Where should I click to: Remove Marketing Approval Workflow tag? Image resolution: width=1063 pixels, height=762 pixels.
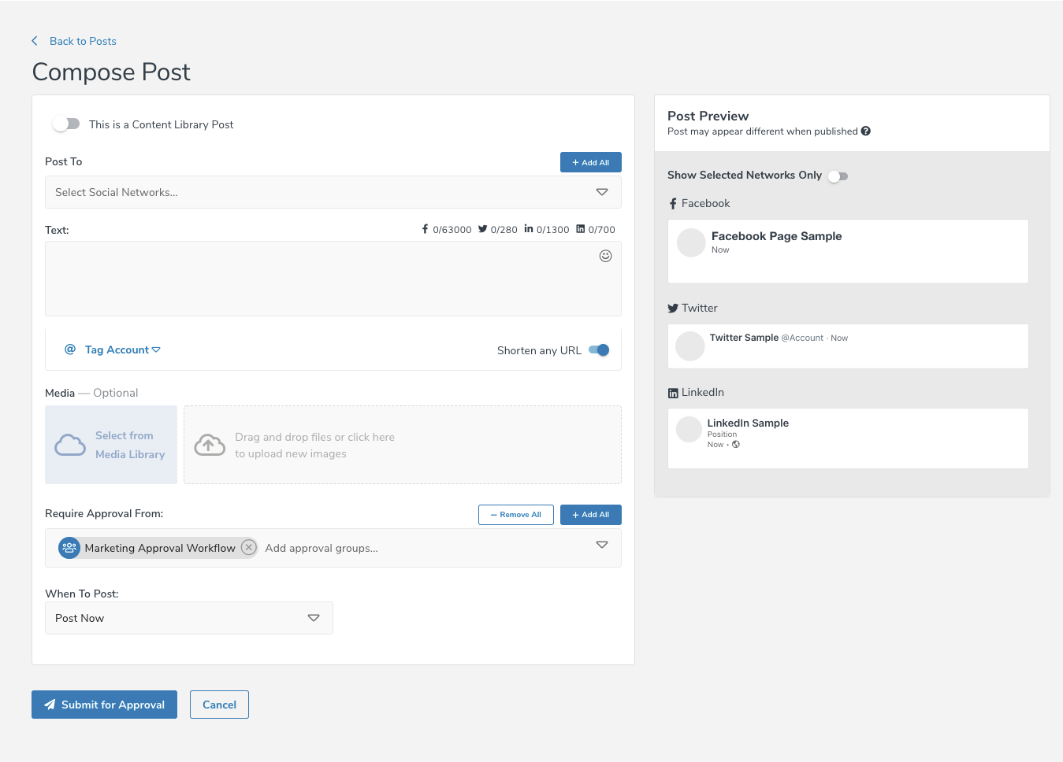(248, 547)
